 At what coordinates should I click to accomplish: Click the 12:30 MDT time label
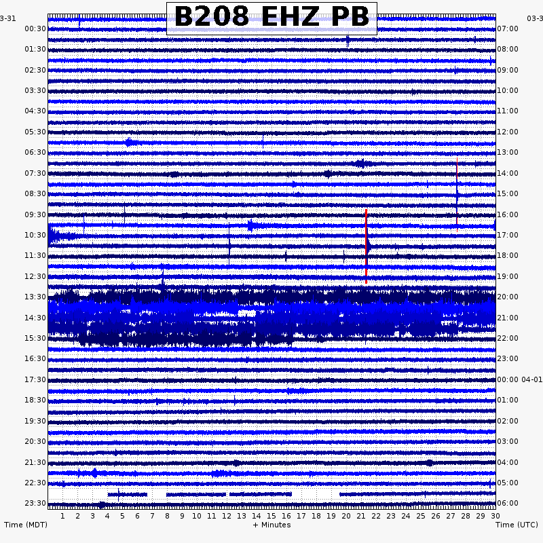[x=35, y=276]
